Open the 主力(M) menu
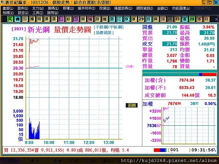219x164 pixels. (38, 8)
